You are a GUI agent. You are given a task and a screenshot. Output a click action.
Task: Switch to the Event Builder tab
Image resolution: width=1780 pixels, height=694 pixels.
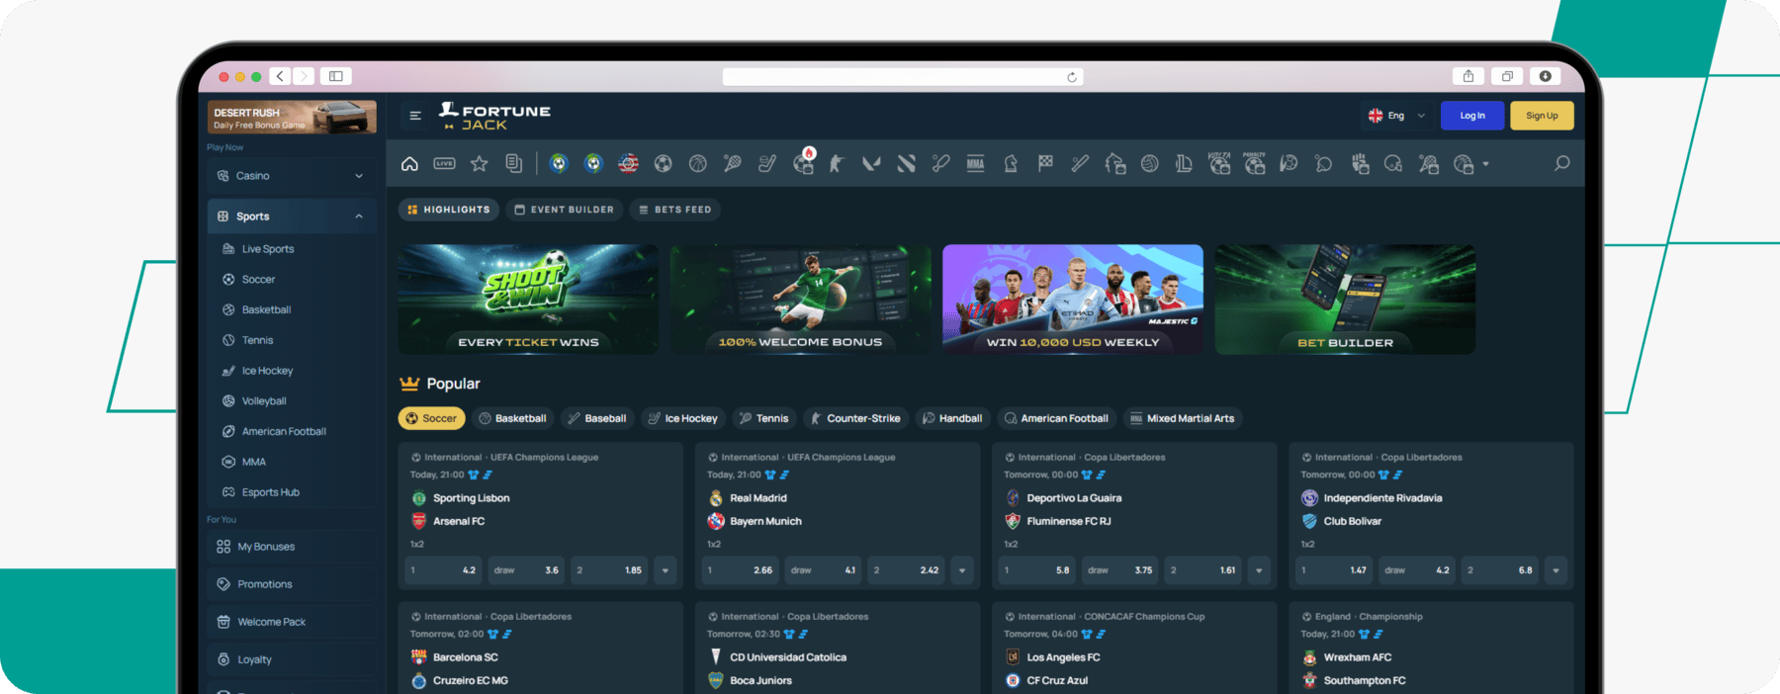pos(565,210)
